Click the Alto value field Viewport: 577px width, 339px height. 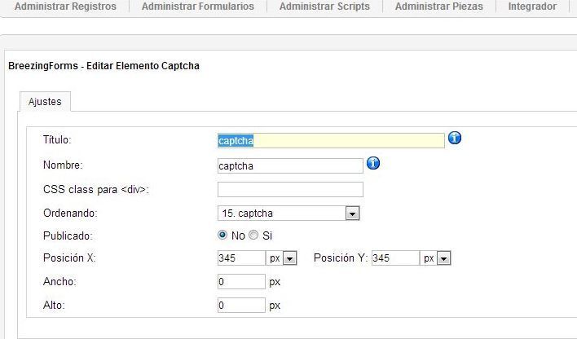(241, 305)
